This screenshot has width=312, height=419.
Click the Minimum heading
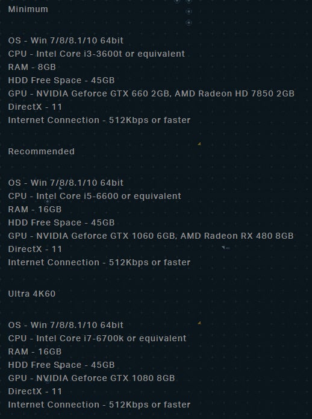pyautogui.click(x=28, y=9)
